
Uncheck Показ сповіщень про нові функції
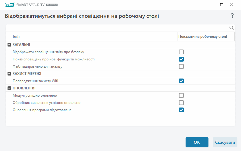181,59
